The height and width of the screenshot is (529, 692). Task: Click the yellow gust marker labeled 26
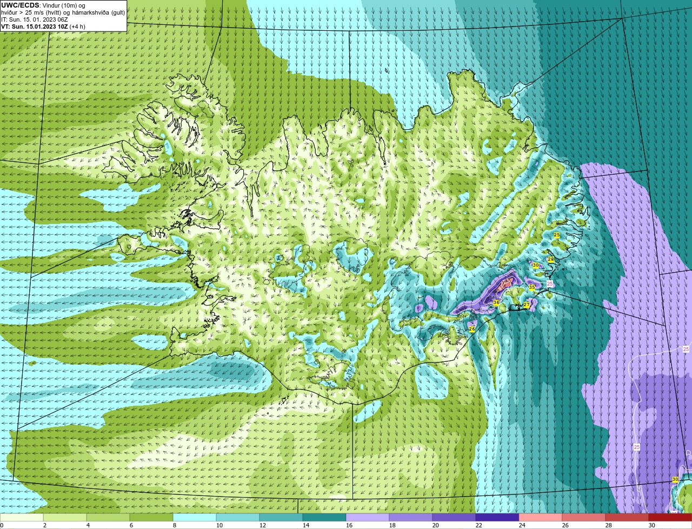pos(472,329)
